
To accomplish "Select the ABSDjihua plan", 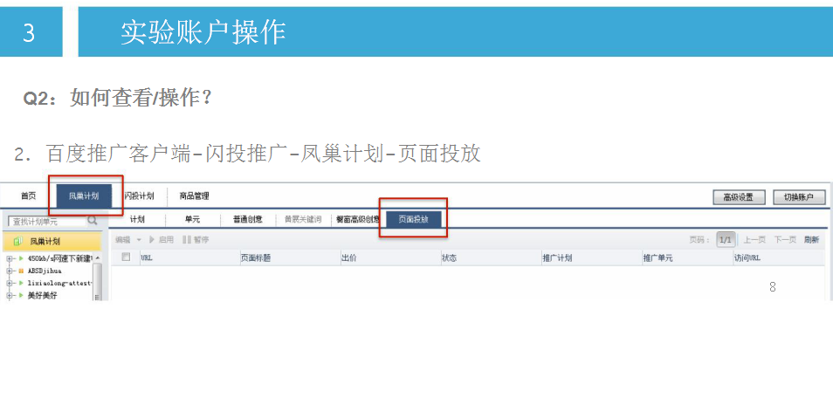I will click(44, 271).
